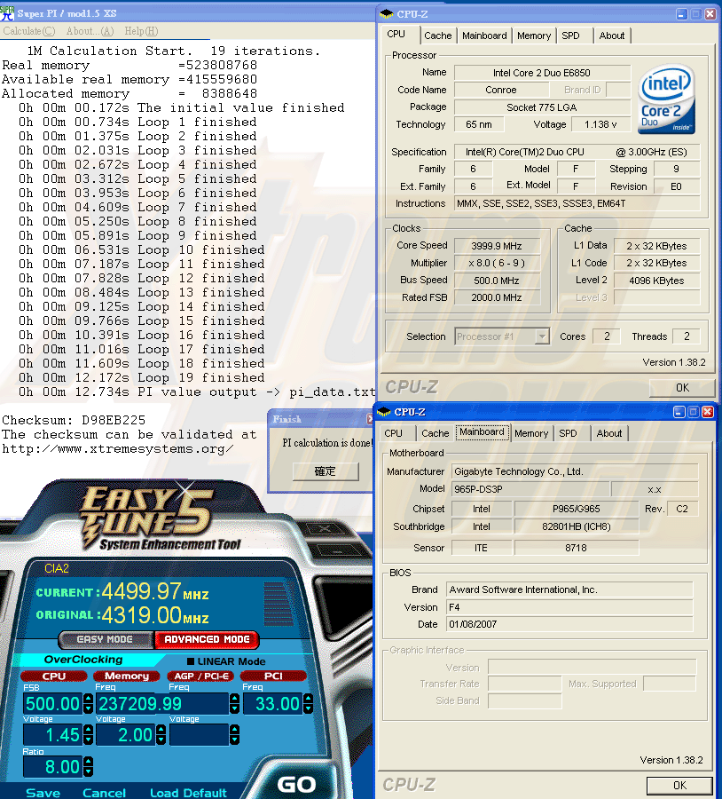Select the AGP / PCI-E overclocking button

pos(200,676)
